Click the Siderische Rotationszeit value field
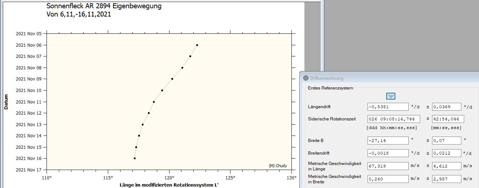This screenshot has width=479, height=188. pos(394,119)
